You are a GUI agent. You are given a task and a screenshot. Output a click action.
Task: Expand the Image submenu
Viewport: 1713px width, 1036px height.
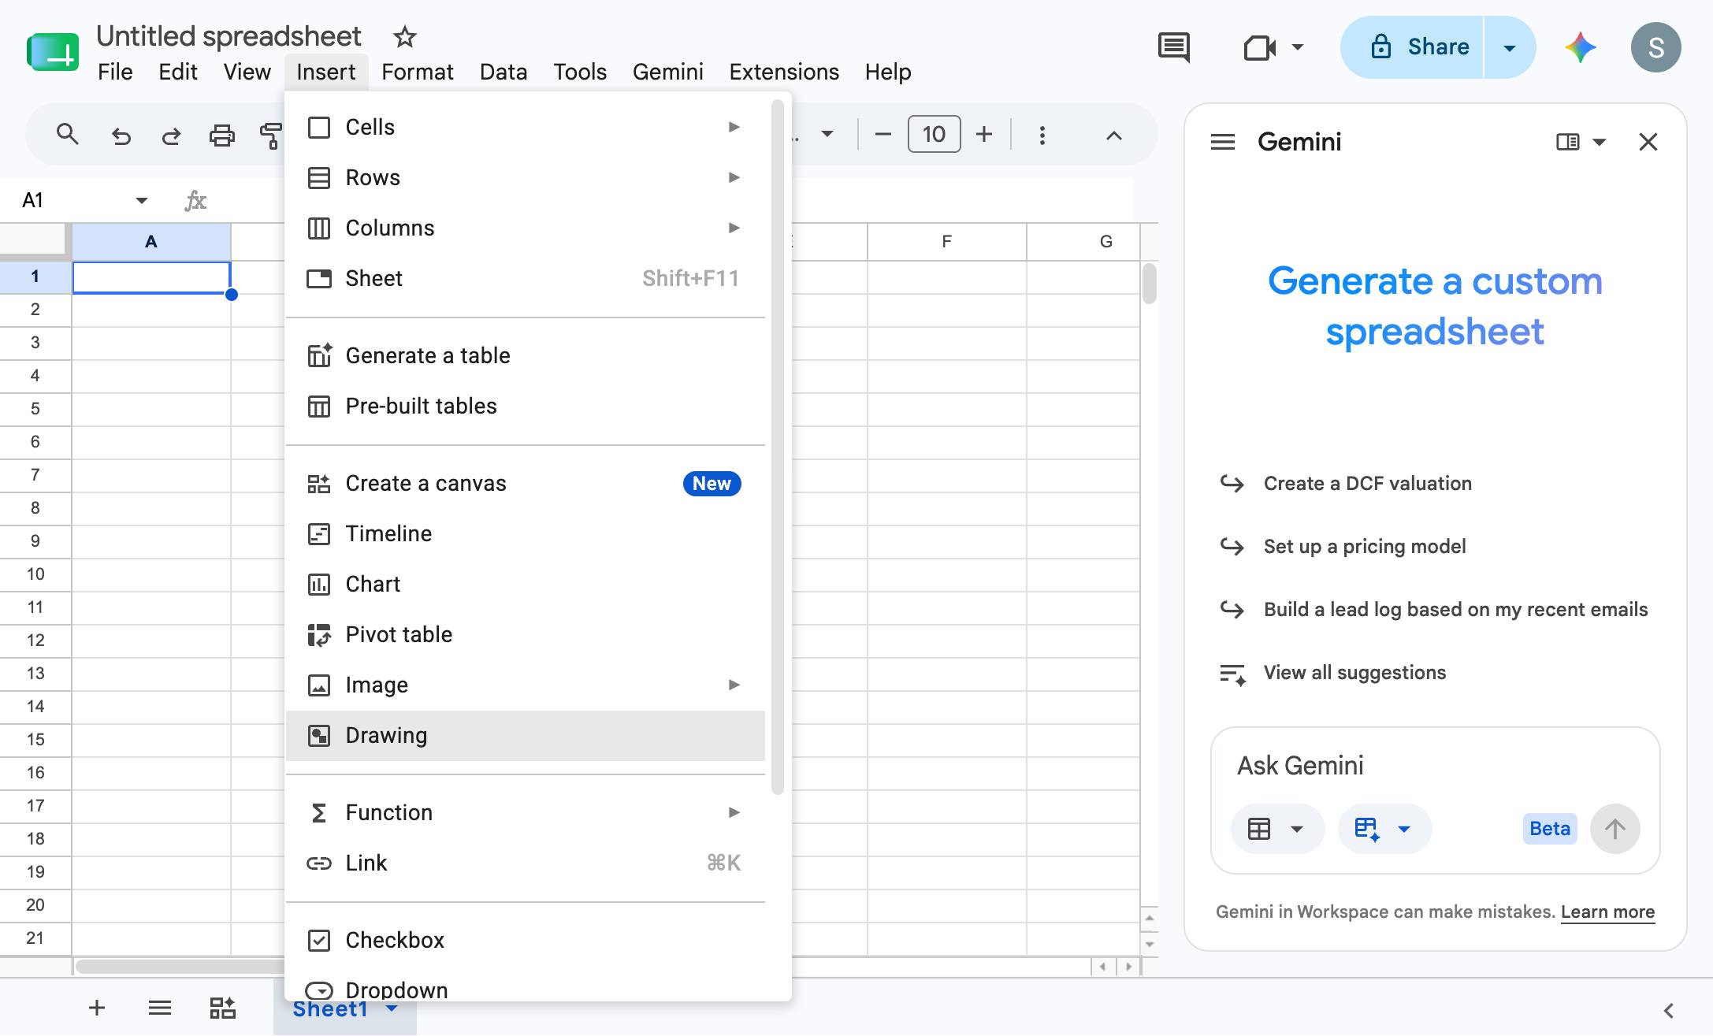tap(526, 685)
